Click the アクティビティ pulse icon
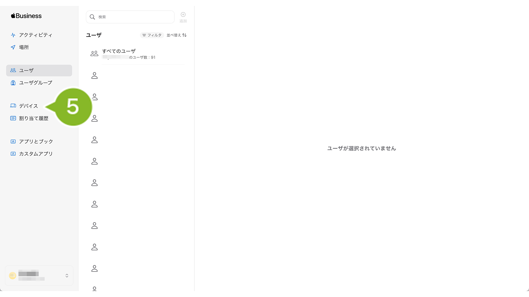This screenshot has height=297, width=529. [x=13, y=35]
